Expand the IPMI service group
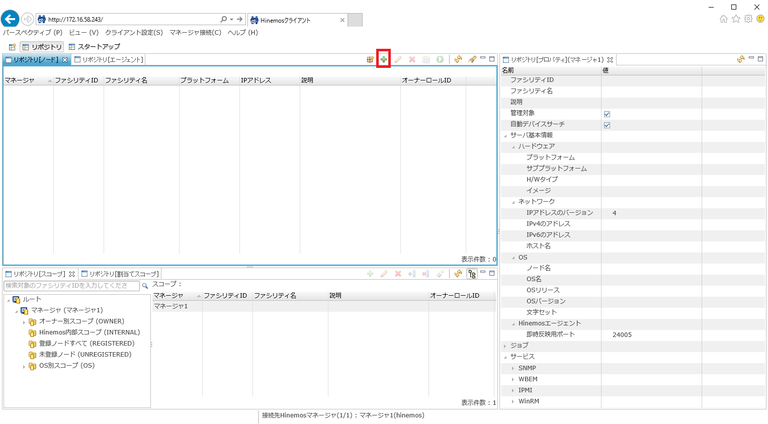768x424 pixels. pos(513,390)
